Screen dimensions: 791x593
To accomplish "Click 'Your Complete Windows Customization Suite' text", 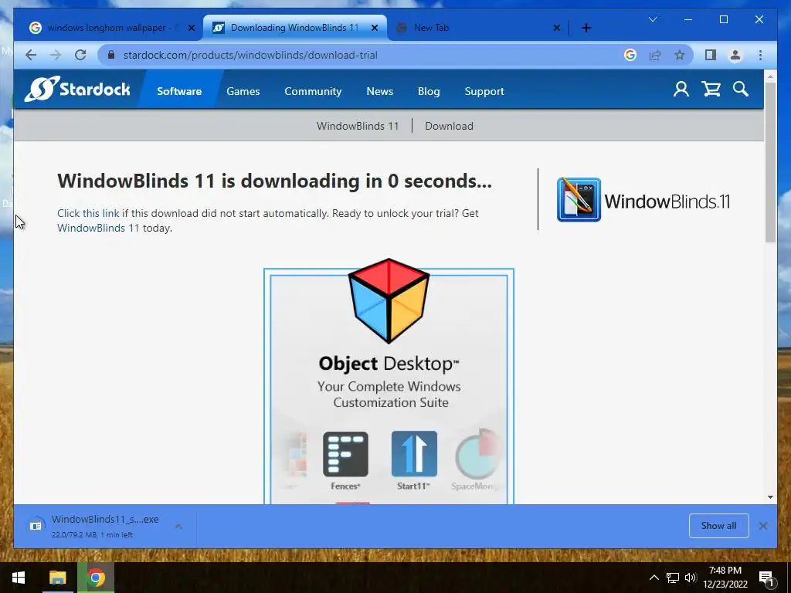I will [389, 395].
